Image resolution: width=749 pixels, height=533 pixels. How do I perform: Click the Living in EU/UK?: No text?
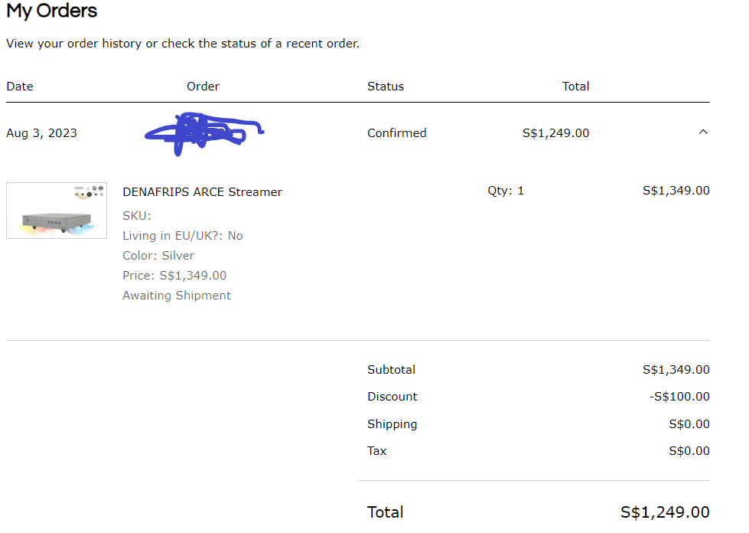point(182,236)
